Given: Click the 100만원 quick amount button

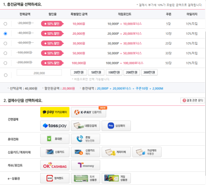Looking at the screenshot, I should pyautogui.click(x=114, y=73).
